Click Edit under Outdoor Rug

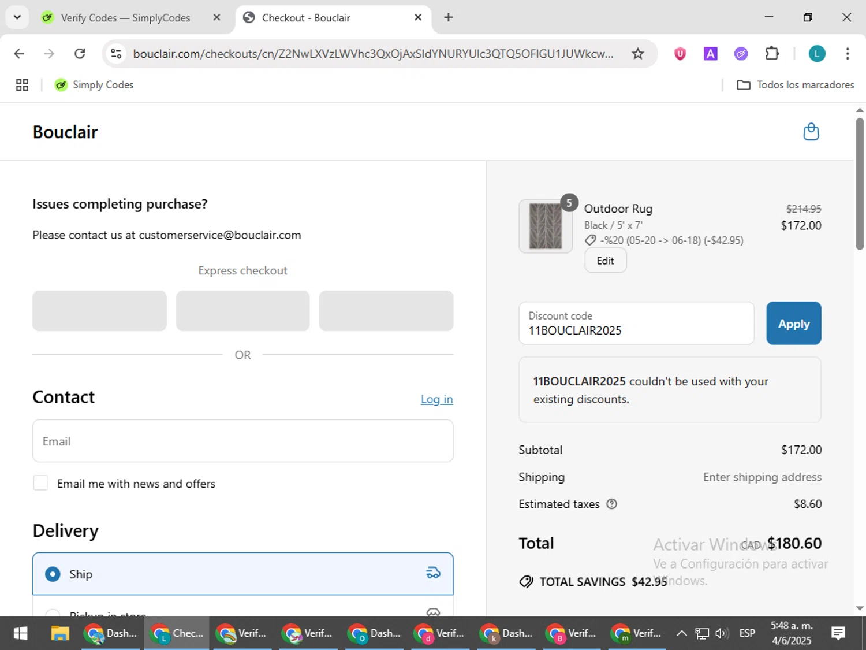pyautogui.click(x=606, y=261)
